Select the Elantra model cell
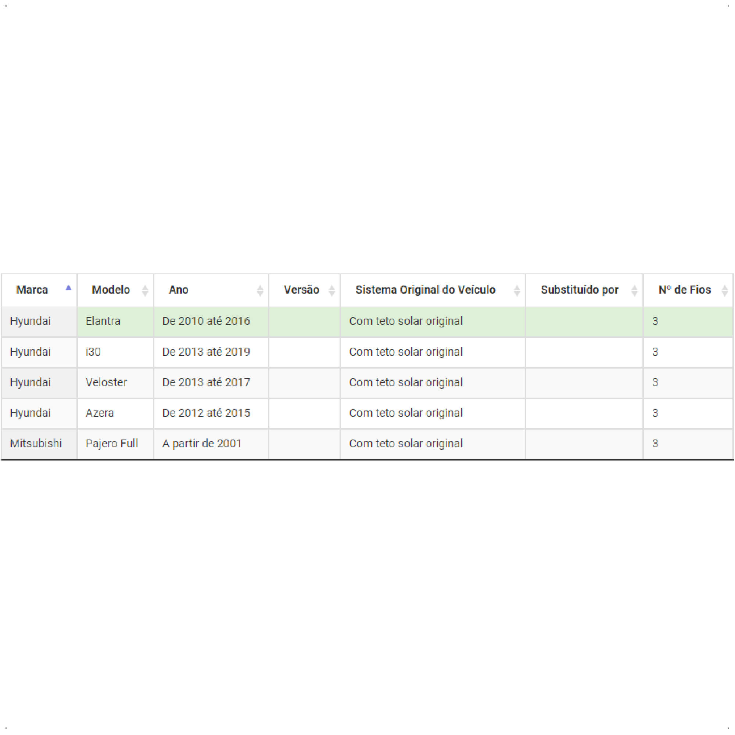 point(116,322)
